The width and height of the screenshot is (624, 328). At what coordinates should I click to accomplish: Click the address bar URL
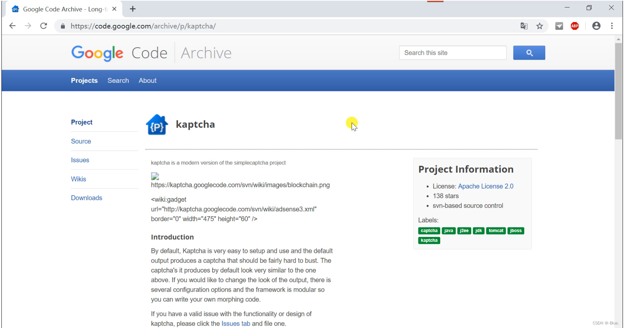coord(143,26)
